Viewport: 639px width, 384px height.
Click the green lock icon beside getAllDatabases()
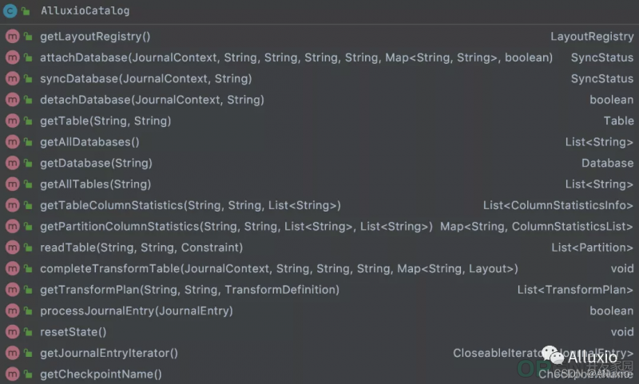pyautogui.click(x=28, y=142)
